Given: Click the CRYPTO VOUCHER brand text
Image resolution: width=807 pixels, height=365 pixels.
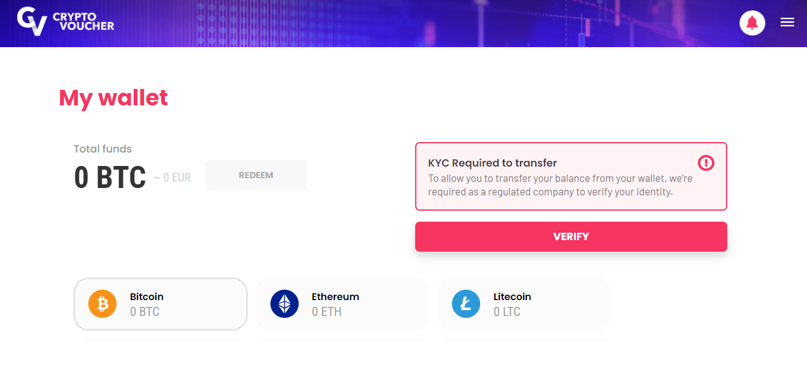Looking at the screenshot, I should pyautogui.click(x=83, y=22).
